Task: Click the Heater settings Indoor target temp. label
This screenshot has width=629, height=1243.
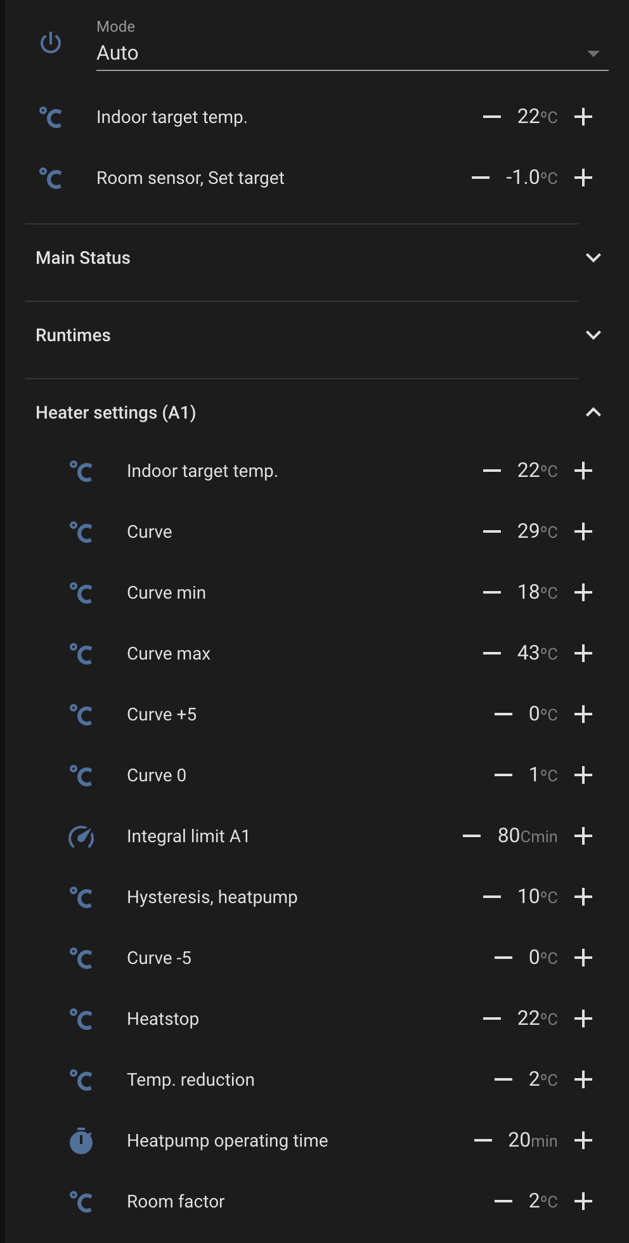Action: point(202,471)
